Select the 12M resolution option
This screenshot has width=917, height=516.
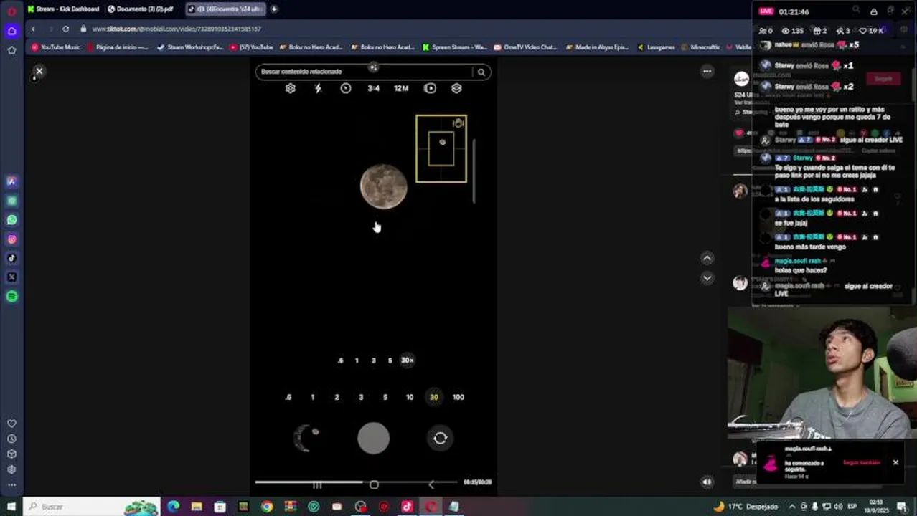pyautogui.click(x=401, y=88)
